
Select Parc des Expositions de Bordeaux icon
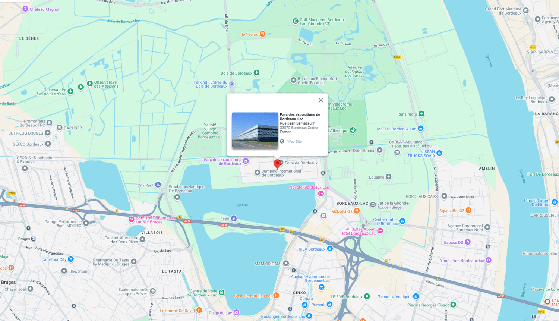tap(246, 161)
